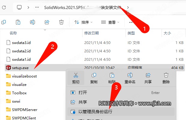186x120 pixels.
Task: Copy using the toolbar copy icon
Action: point(4,22)
